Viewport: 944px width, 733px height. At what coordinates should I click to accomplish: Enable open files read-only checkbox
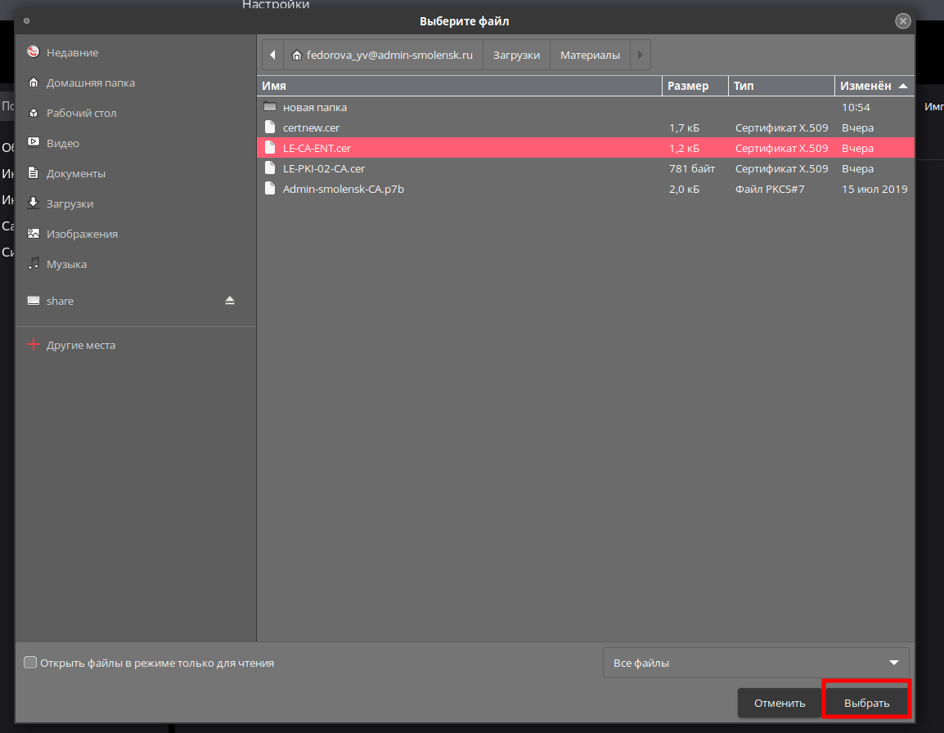pyautogui.click(x=30, y=663)
